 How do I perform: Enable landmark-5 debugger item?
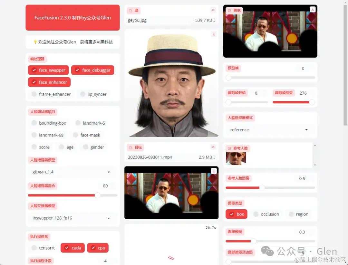(90, 123)
